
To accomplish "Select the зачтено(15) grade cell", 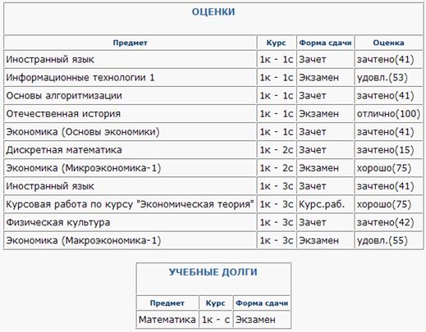I will coord(388,150).
